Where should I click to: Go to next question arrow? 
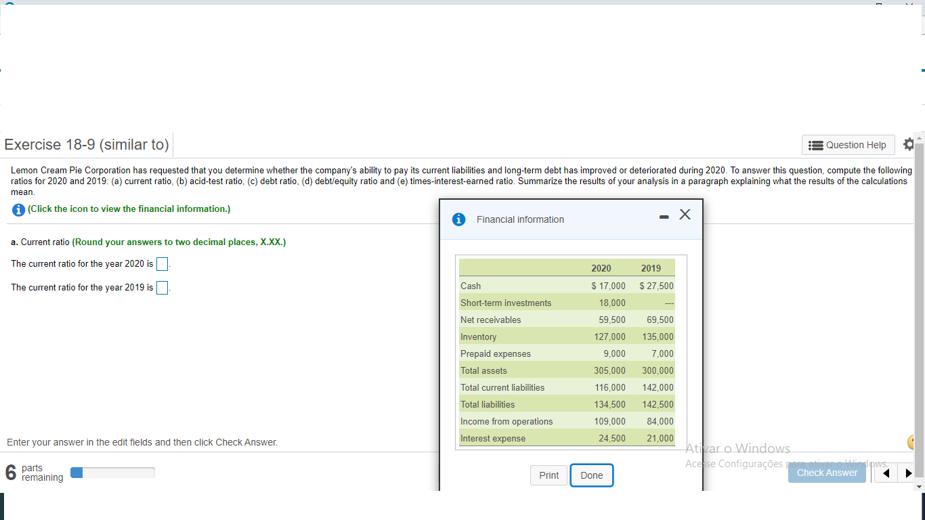click(907, 473)
